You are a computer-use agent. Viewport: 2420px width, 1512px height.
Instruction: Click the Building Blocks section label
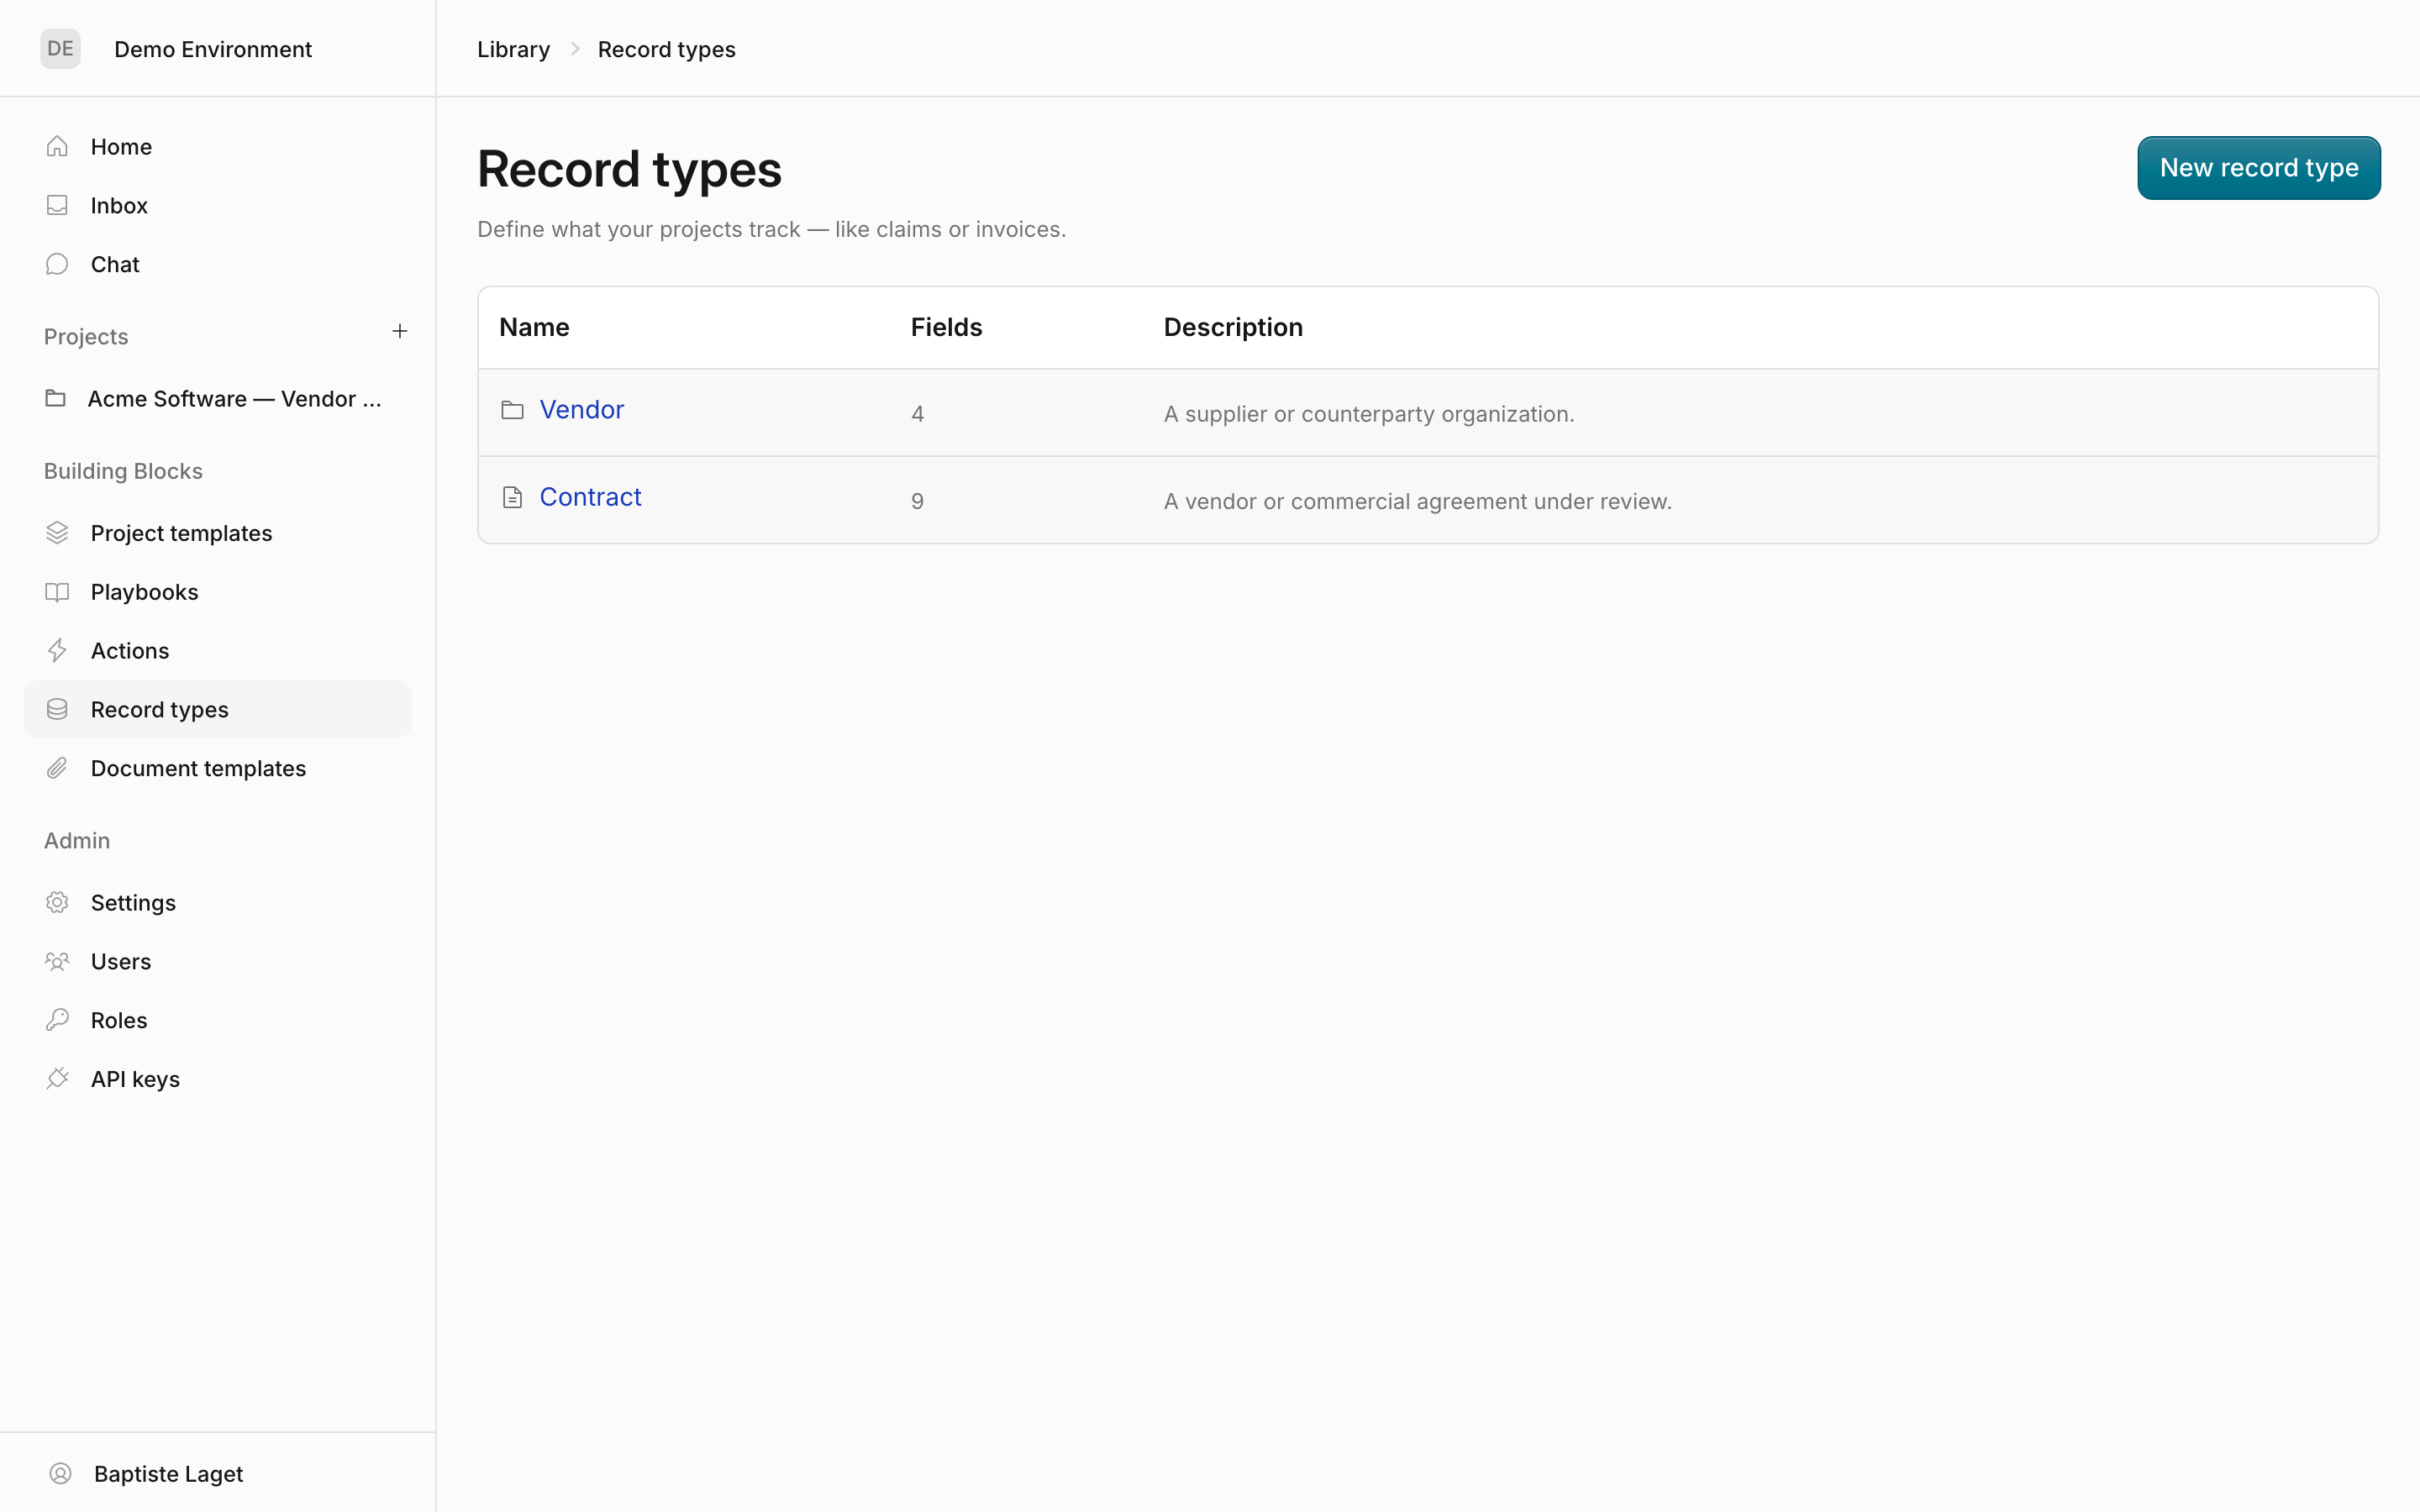point(123,471)
